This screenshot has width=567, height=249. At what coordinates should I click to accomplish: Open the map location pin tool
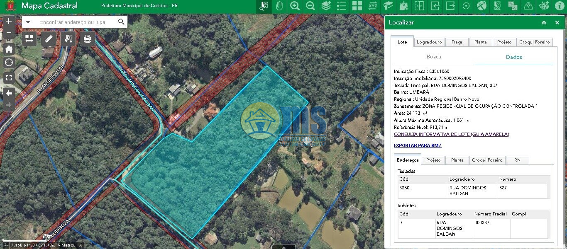click(528, 6)
